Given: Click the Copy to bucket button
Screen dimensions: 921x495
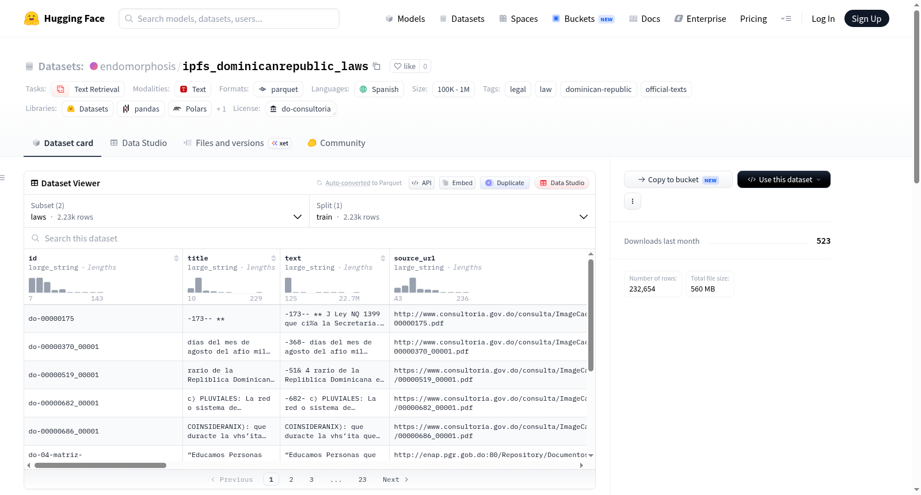Looking at the screenshot, I should pos(678,179).
